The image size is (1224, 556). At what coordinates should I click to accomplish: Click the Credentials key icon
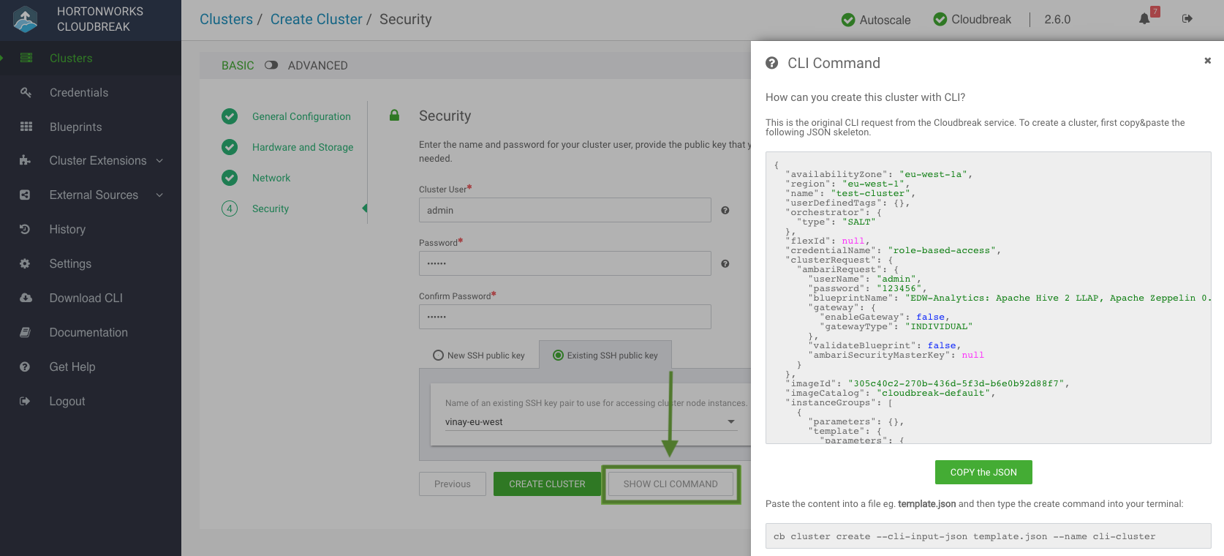[x=26, y=92]
